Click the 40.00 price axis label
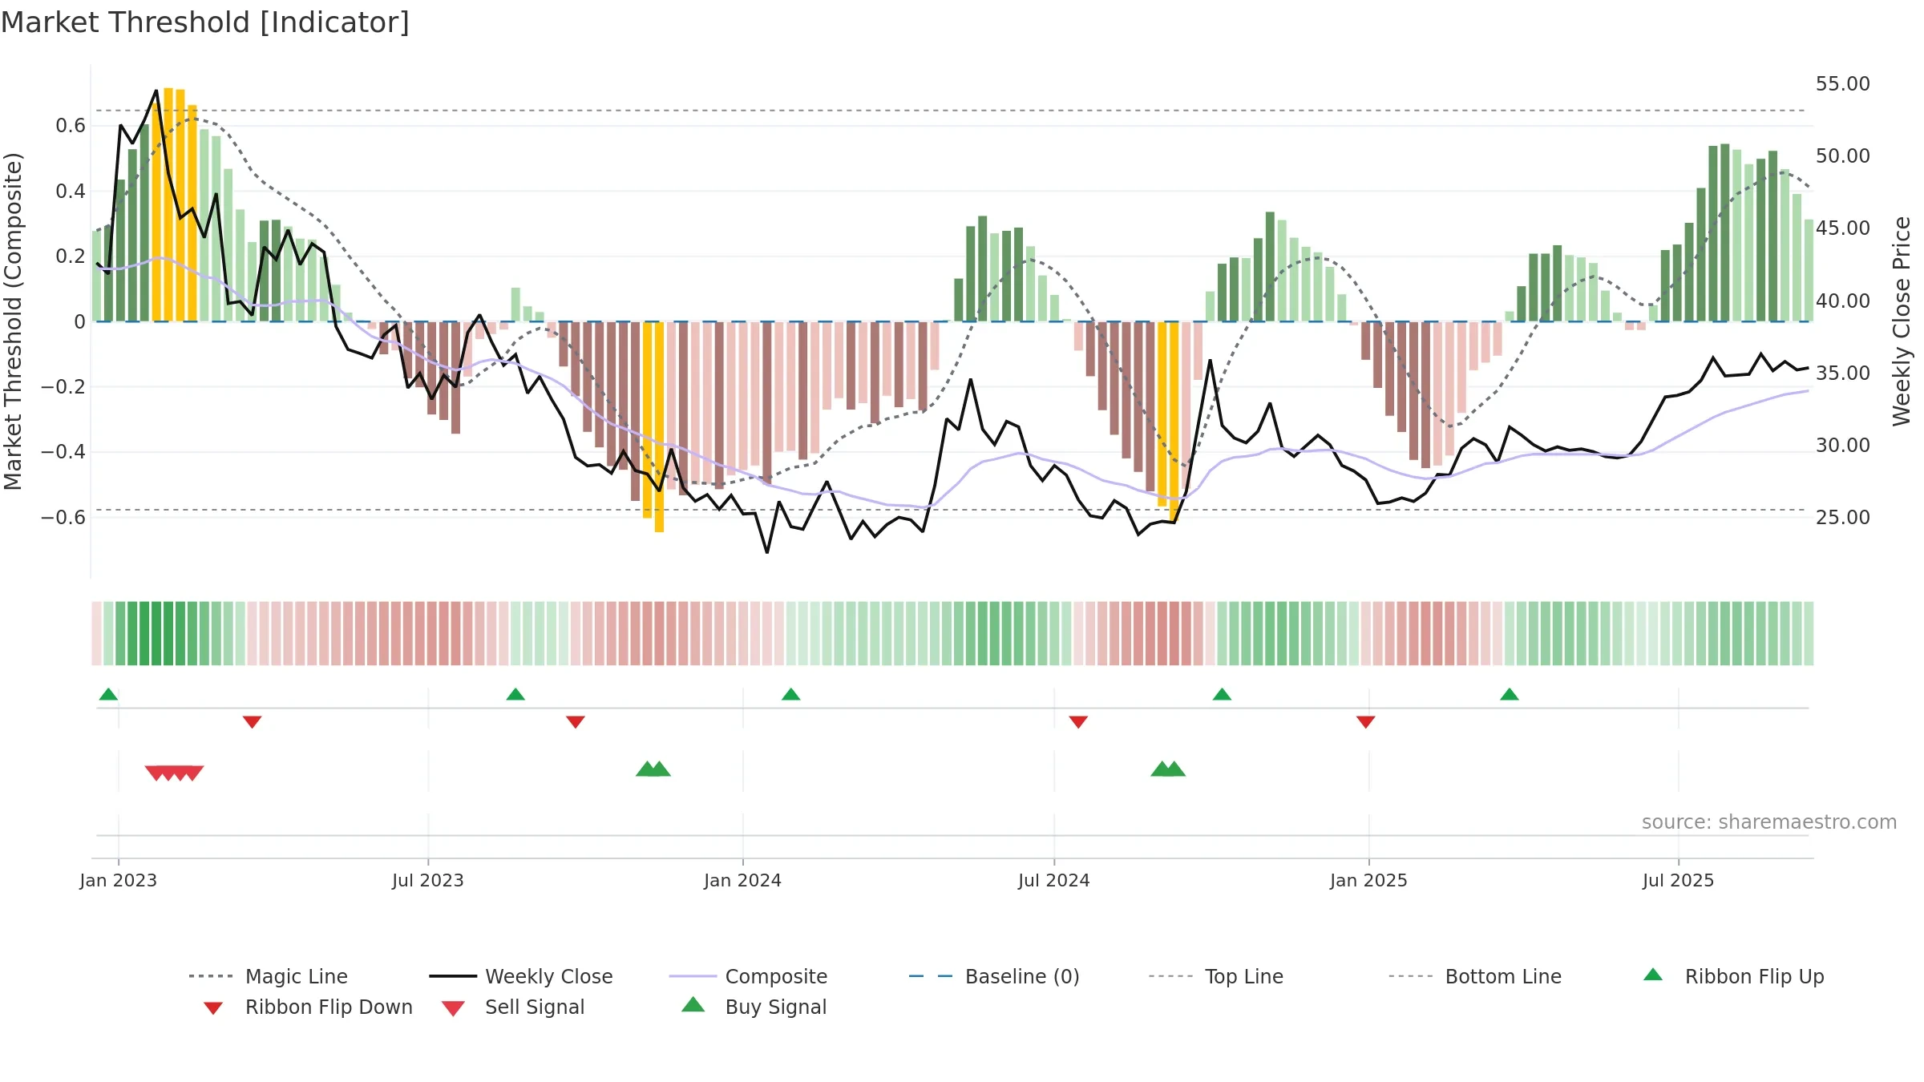The width and height of the screenshot is (1924, 1082). point(1842,301)
